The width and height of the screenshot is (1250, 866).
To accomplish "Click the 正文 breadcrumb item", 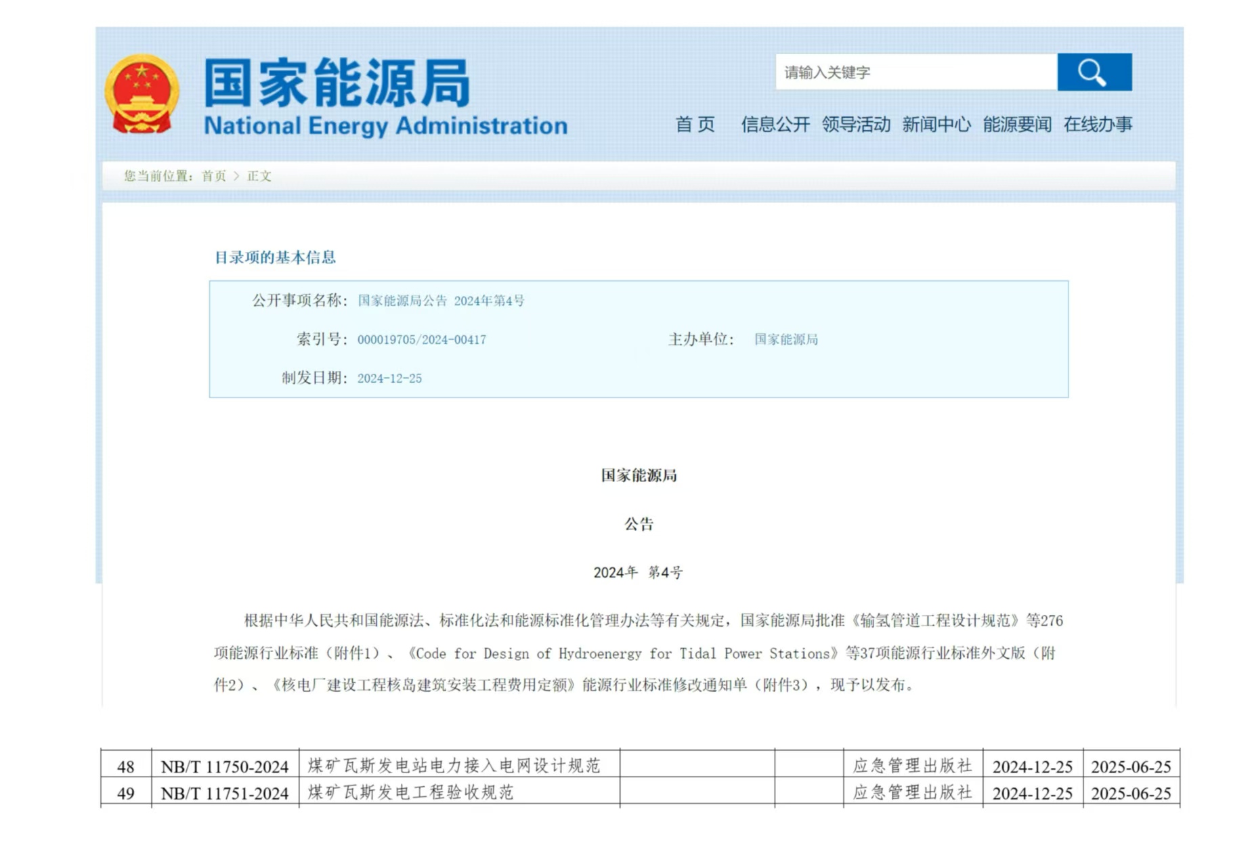I will 259,176.
